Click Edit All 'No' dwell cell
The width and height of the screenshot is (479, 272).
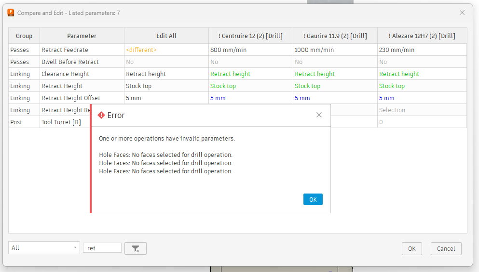pyautogui.click(x=166, y=62)
